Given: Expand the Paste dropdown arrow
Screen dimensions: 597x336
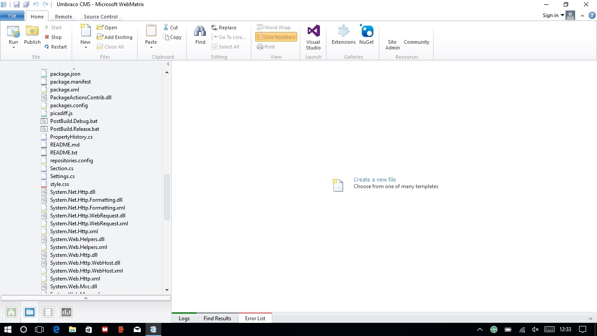Looking at the screenshot, I should click(x=151, y=47).
